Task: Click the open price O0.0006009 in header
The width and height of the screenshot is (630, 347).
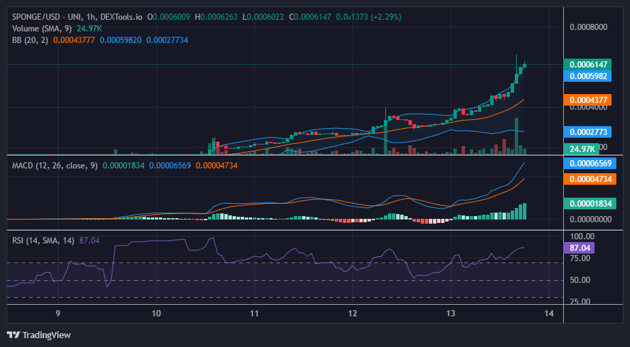Action: pyautogui.click(x=169, y=17)
